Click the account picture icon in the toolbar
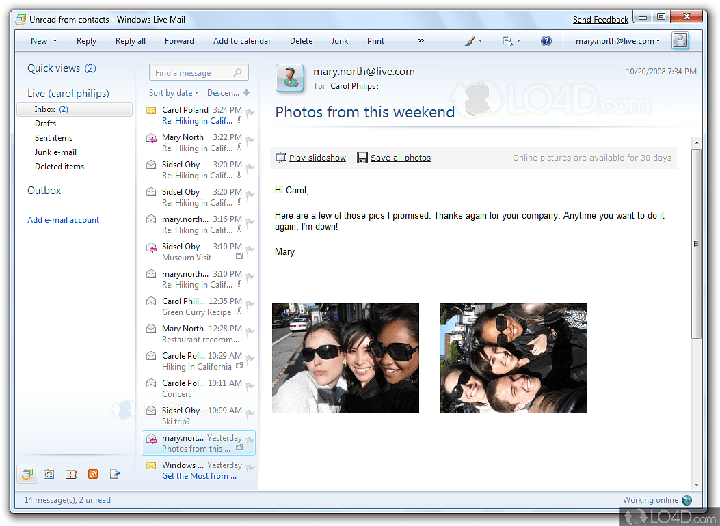Viewport: 720px width, 526px height. pos(680,40)
